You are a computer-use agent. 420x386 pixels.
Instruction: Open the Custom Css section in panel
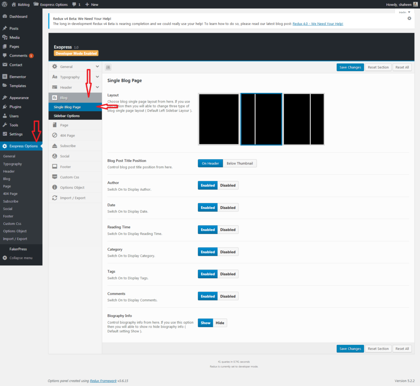click(75, 177)
